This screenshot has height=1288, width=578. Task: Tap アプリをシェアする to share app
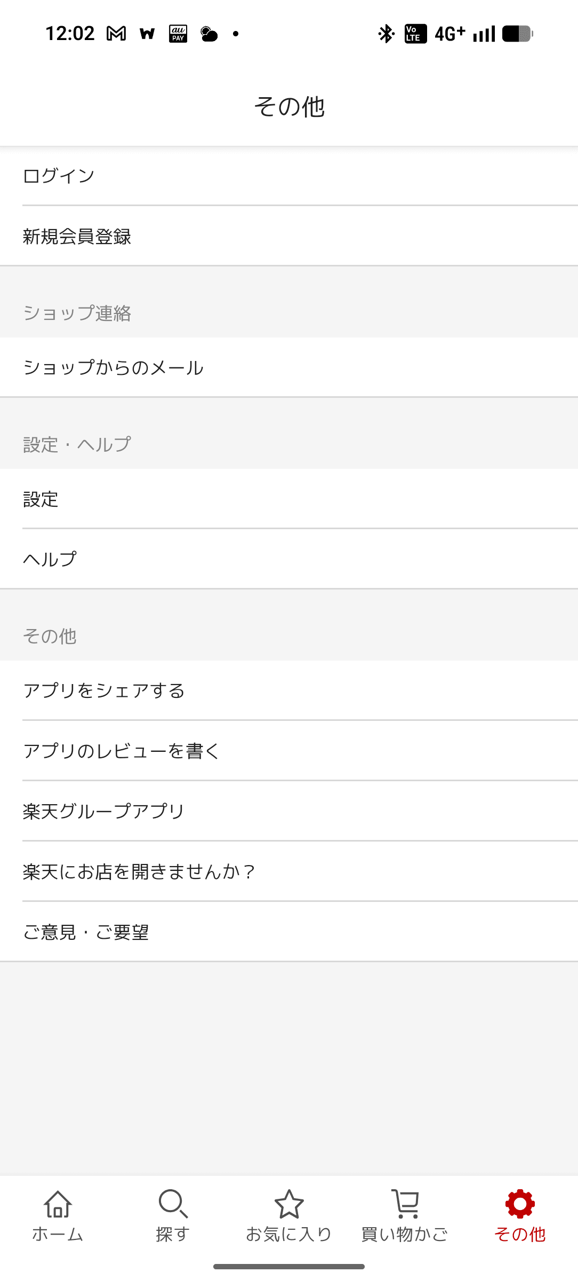[289, 690]
